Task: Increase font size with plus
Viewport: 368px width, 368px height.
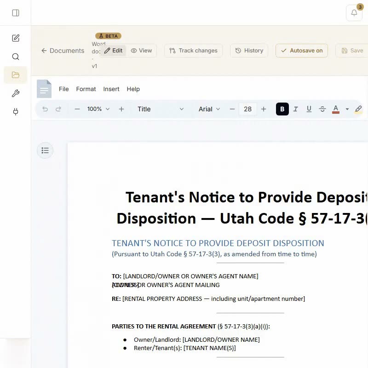Action: 264,109
